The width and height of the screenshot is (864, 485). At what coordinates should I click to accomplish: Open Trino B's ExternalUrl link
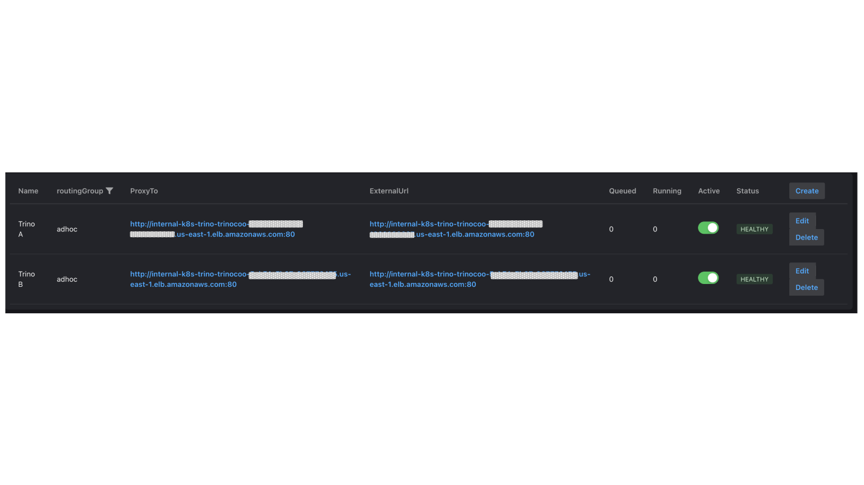point(428,274)
